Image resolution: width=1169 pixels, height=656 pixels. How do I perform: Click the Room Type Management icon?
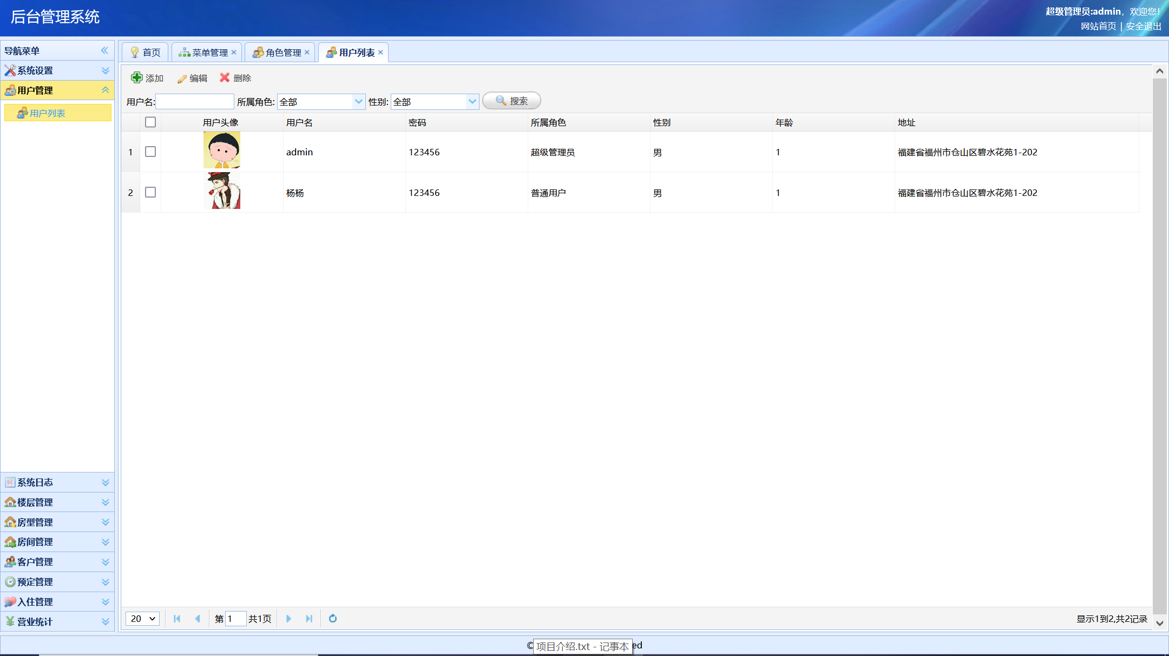point(10,522)
